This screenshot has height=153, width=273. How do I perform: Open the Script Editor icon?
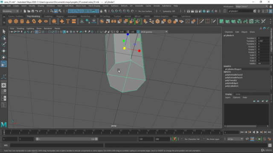pos(270,145)
